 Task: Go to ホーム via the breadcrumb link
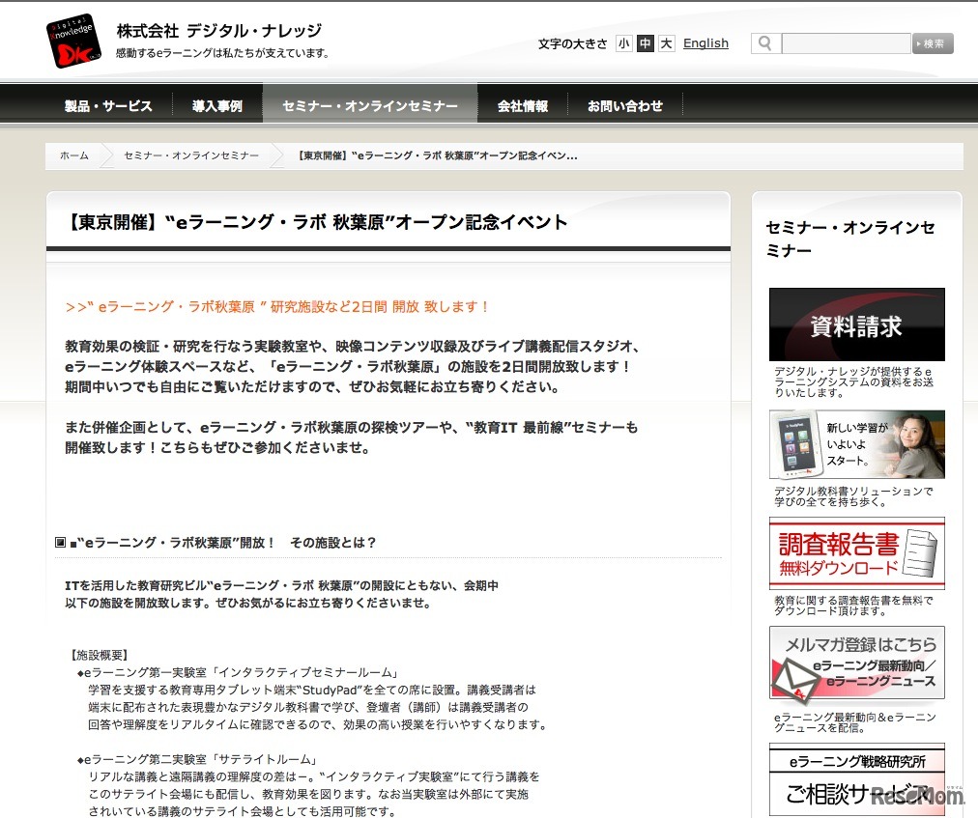(x=74, y=155)
